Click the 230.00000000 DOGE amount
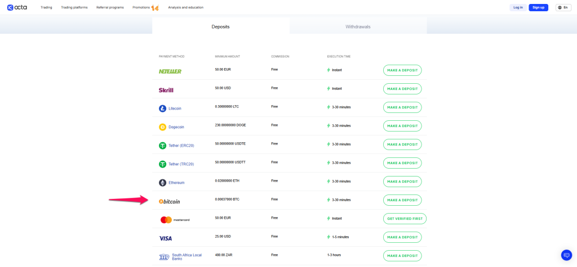Viewport: 577px width, 267px height. pyautogui.click(x=230, y=125)
